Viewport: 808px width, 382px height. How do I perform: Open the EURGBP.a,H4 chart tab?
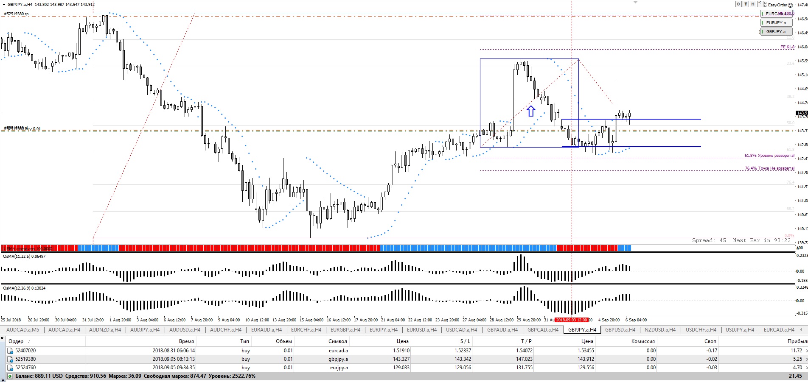[345, 330]
